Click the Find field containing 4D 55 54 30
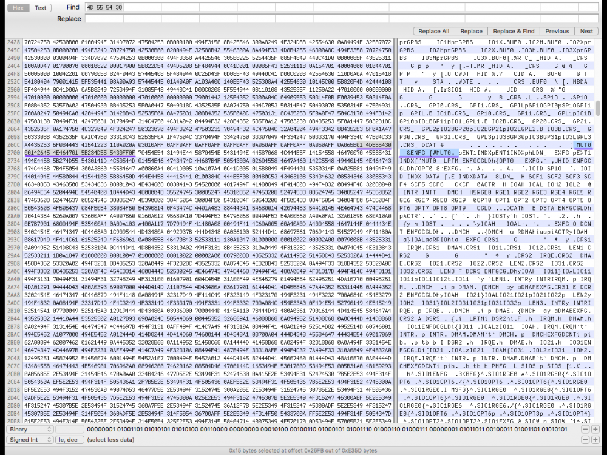 (342, 7)
